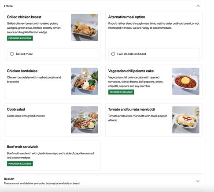Click the Chicken bordelaise title

(22, 71)
